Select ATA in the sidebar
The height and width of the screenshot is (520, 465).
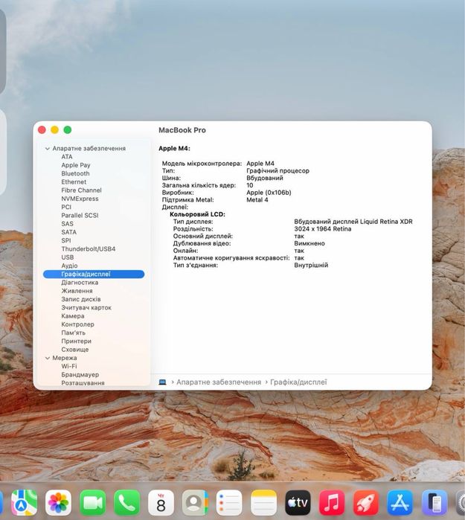(67, 156)
